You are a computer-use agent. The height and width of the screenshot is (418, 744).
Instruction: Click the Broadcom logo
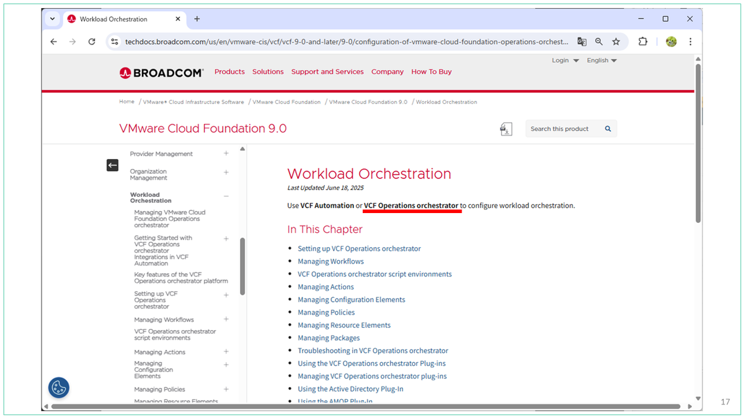pyautogui.click(x=161, y=72)
